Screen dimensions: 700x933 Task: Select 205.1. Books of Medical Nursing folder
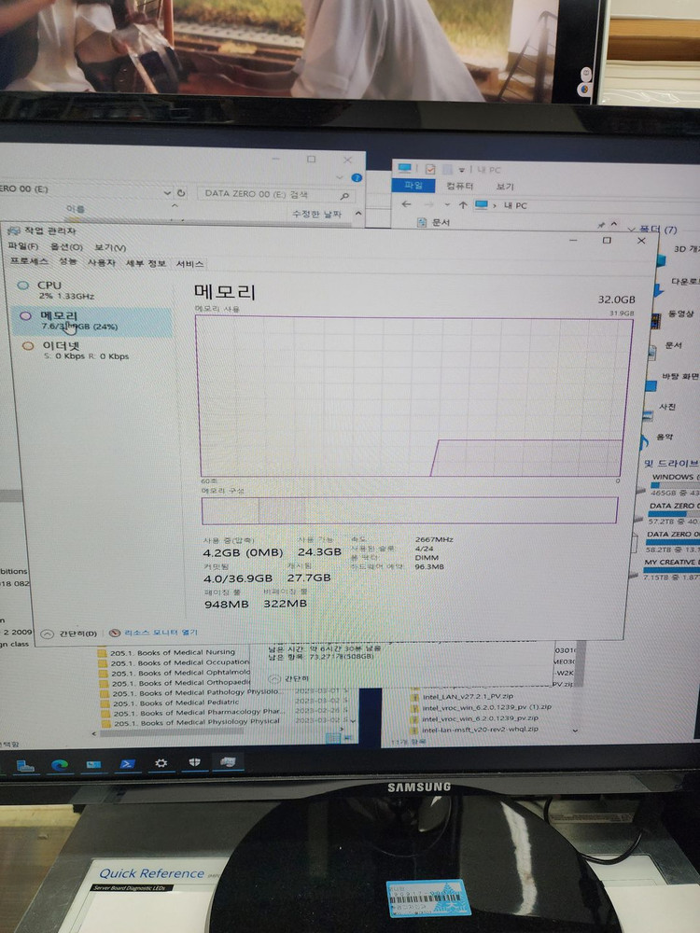tap(167, 653)
